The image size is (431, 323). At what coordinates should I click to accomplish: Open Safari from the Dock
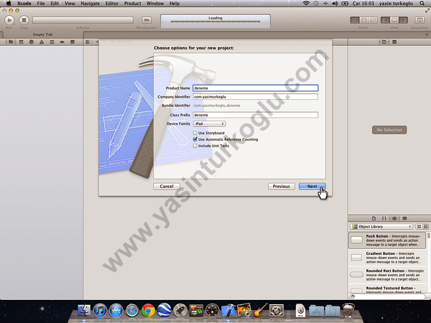[x=132, y=311]
